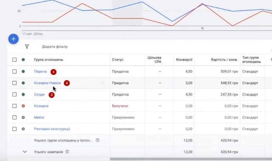
Task: Click Додати фільтр to add filter
Action: 55,47
